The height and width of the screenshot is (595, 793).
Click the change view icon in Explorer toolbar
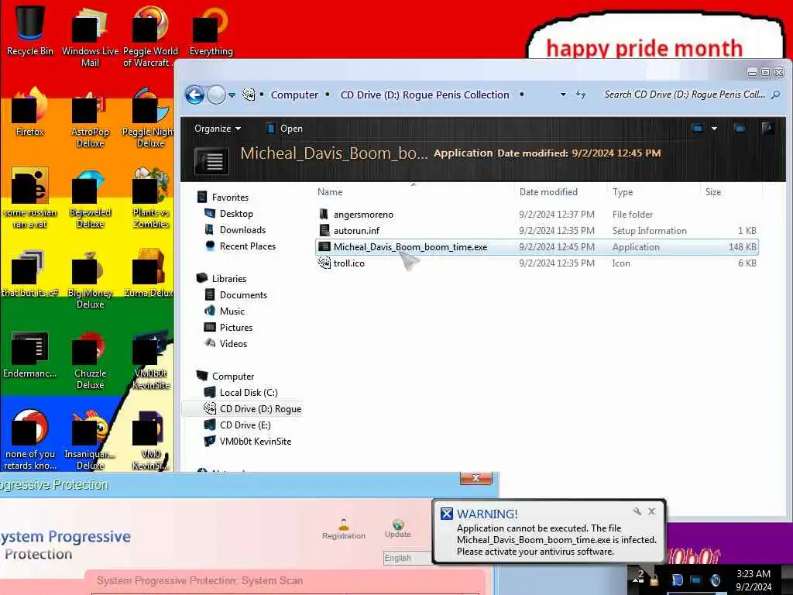coord(698,129)
